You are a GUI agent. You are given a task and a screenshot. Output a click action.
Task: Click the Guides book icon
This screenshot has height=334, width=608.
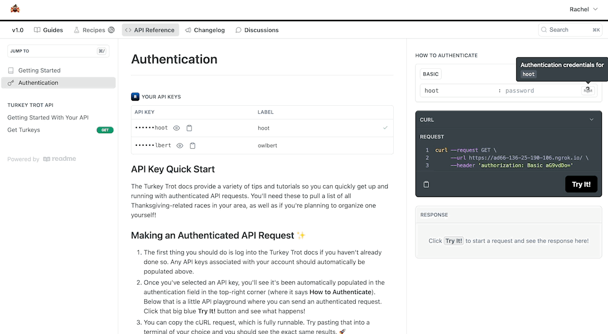point(36,30)
